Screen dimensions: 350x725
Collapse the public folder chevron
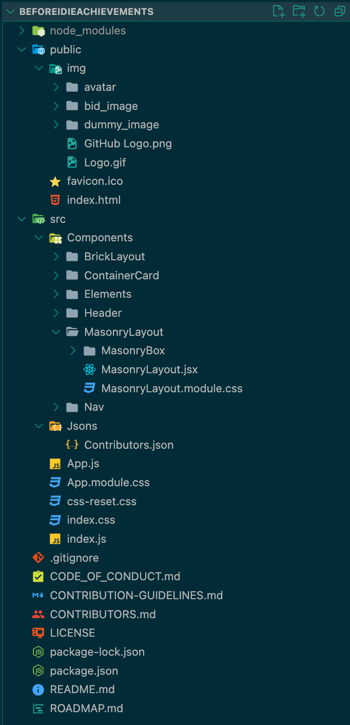(22, 49)
